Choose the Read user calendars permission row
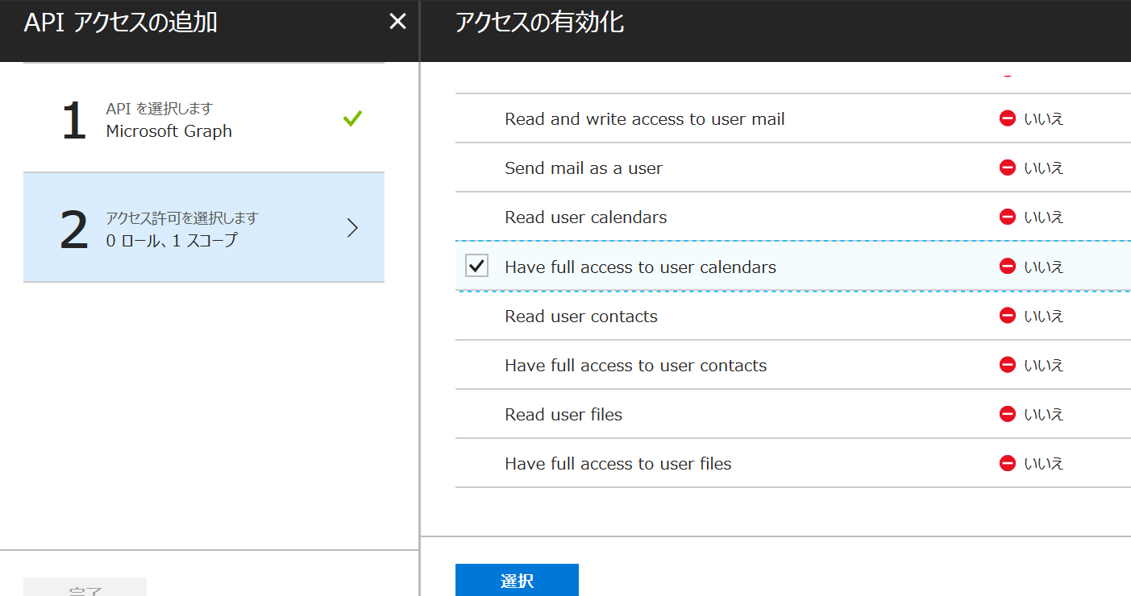This screenshot has height=596, width=1131. tap(586, 217)
